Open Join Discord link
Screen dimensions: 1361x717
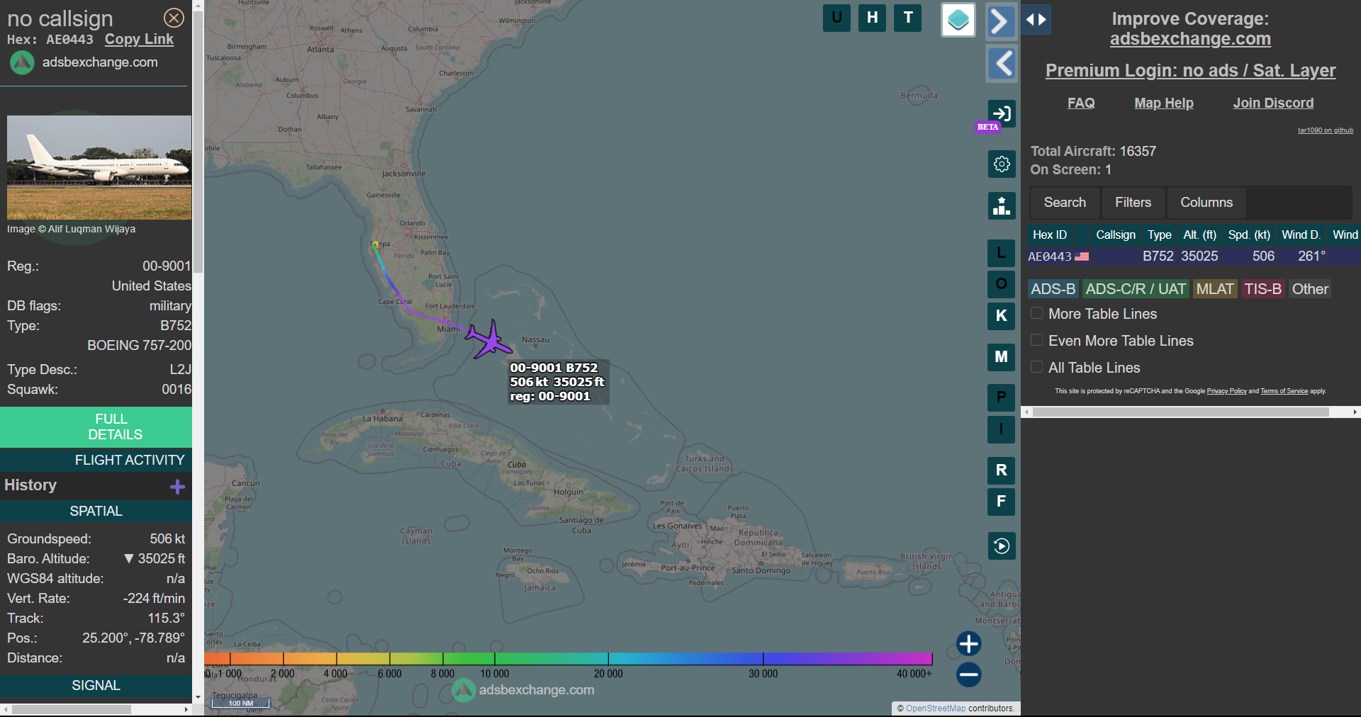pos(1273,103)
